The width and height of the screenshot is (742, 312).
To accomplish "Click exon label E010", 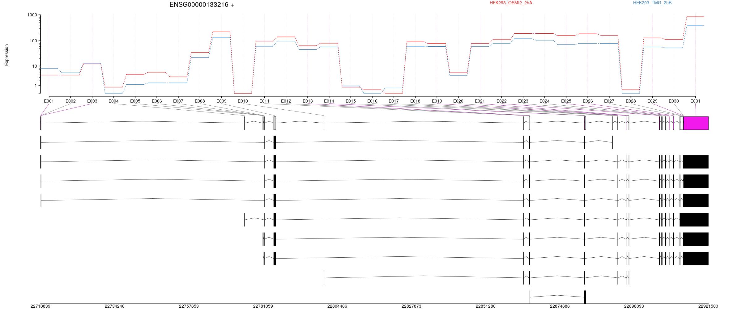I will (x=243, y=101).
